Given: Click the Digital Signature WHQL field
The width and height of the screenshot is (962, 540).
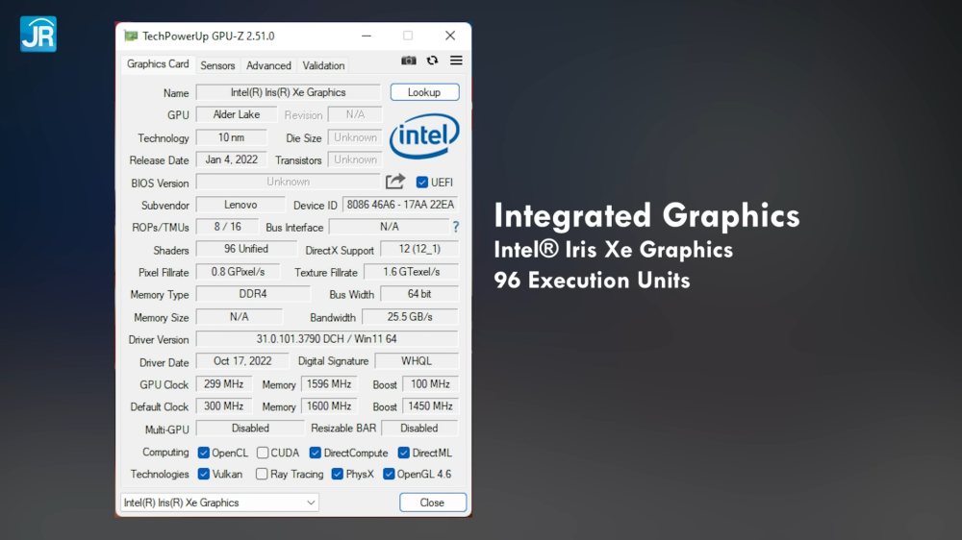Looking at the screenshot, I should [417, 361].
